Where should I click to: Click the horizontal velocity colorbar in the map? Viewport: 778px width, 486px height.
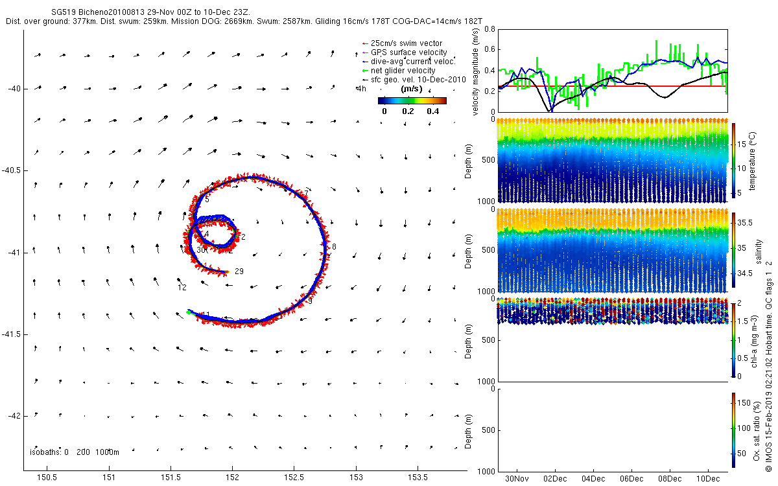412,100
